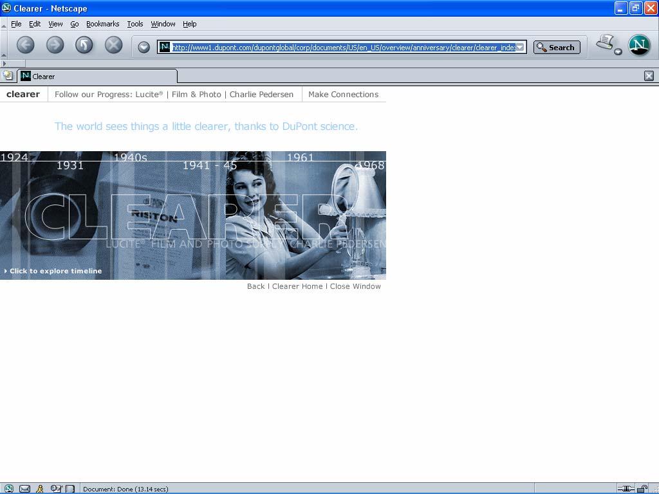The height and width of the screenshot is (494, 659).
Task: Open Navigator from the status bar N icon
Action: [x=8, y=489]
